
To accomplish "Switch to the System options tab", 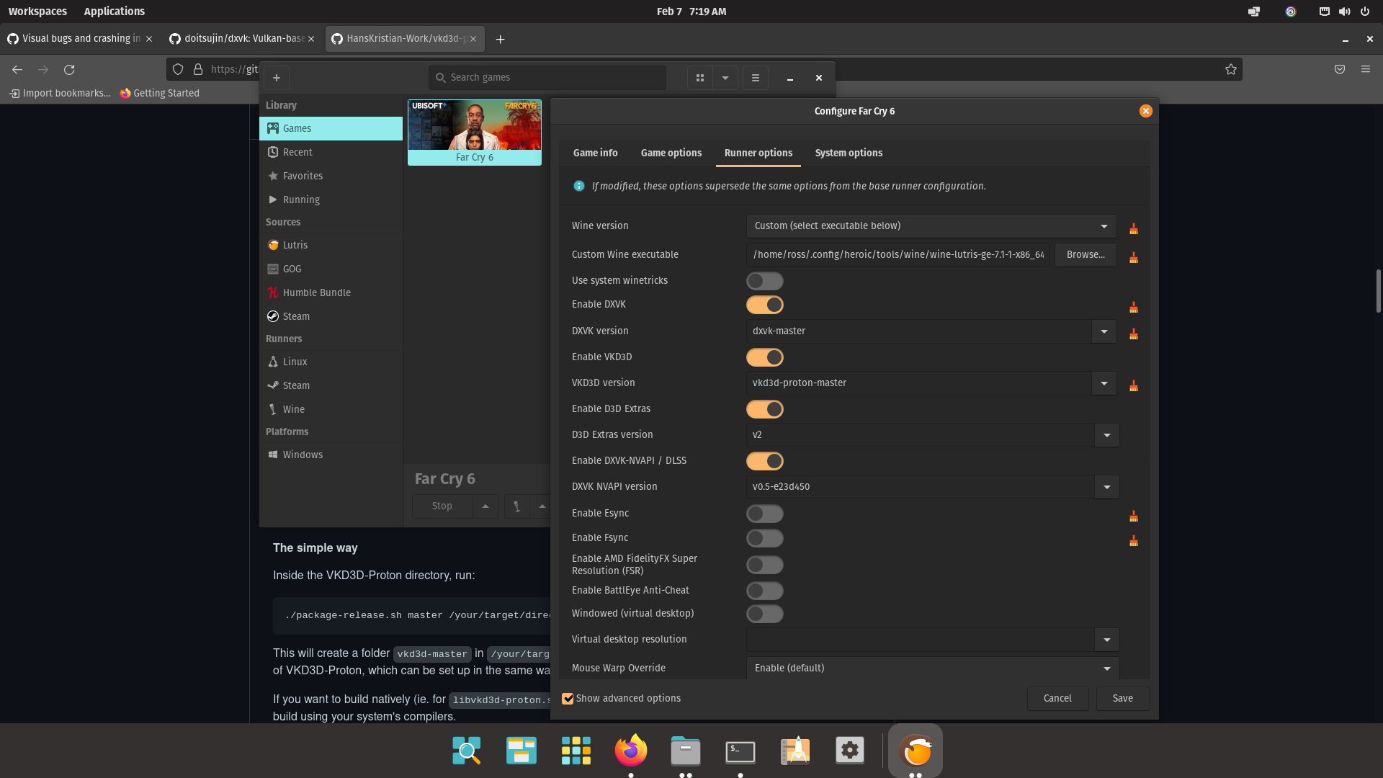I will [x=849, y=153].
